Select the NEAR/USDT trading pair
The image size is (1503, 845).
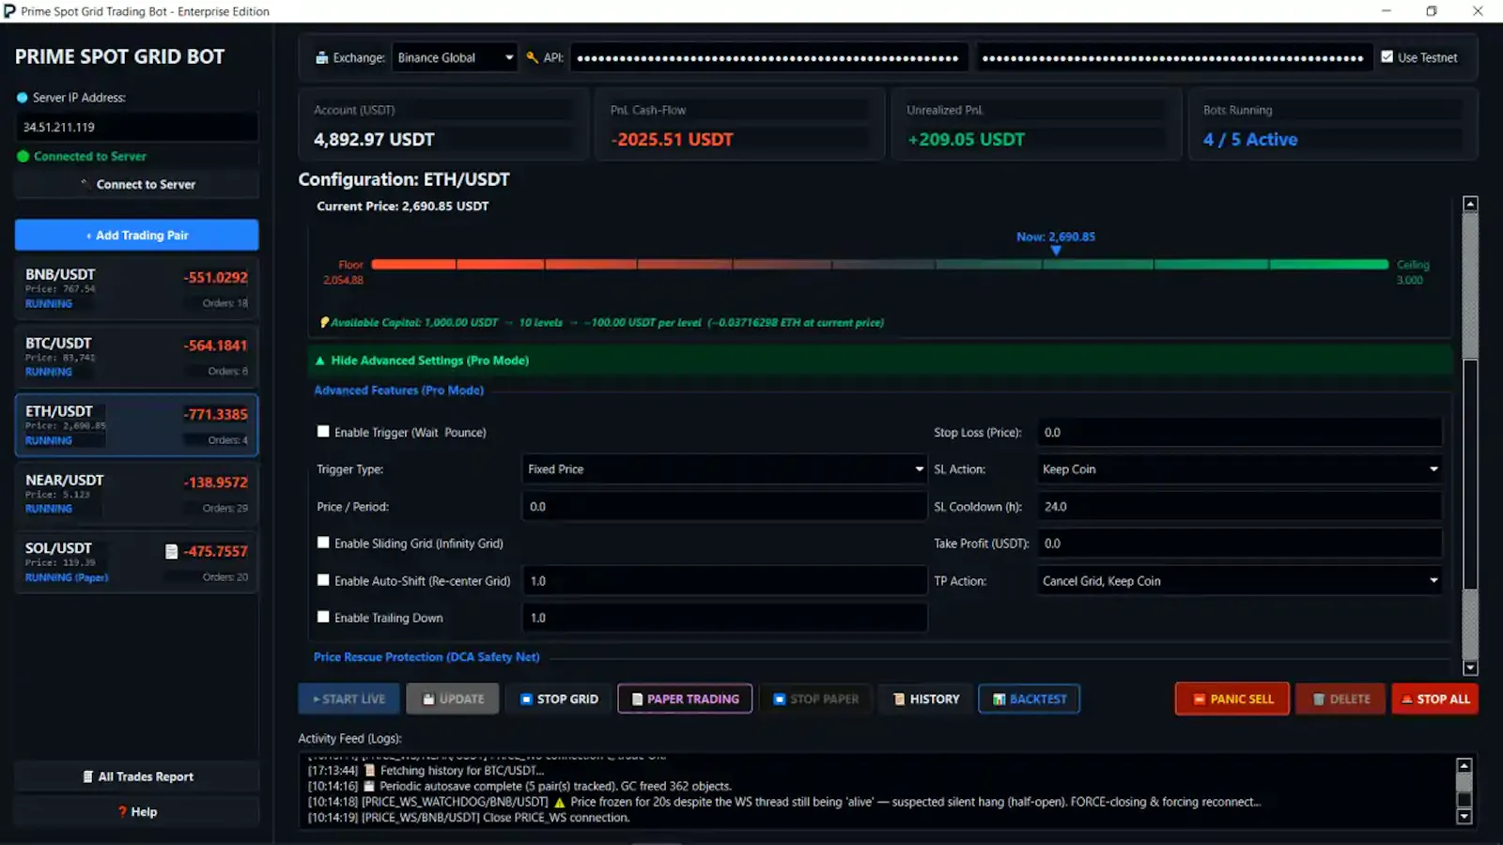point(136,494)
